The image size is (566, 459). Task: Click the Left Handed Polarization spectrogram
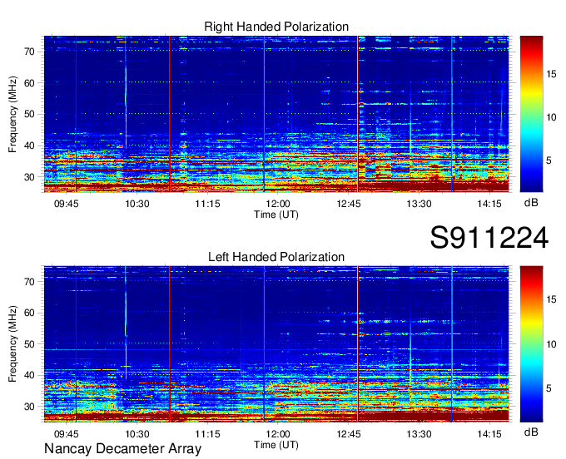click(x=276, y=344)
